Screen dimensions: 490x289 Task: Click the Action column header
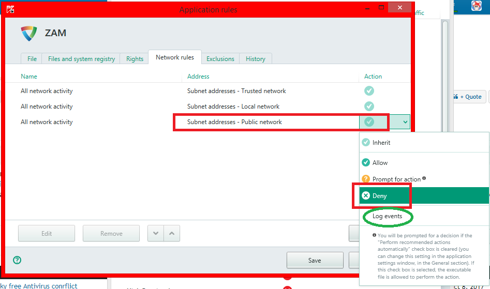[x=373, y=77]
